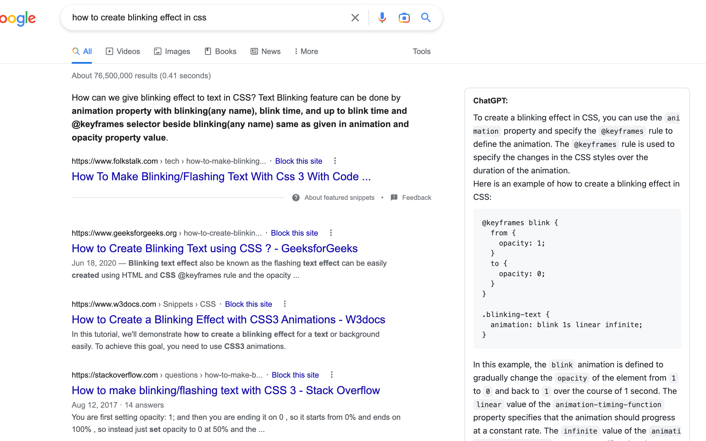Open the Stack Overflow blinking text result

[226, 390]
